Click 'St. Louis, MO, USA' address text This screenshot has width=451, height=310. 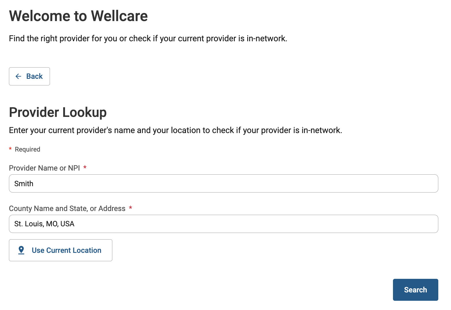[44, 224]
